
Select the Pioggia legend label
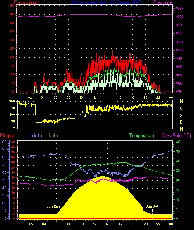(x=7, y=136)
